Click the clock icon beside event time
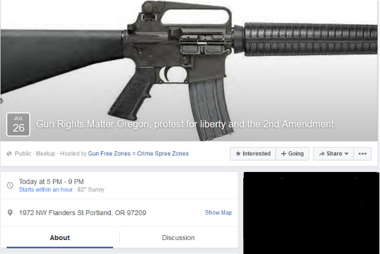The image size is (380, 254). pyautogui.click(x=10, y=185)
